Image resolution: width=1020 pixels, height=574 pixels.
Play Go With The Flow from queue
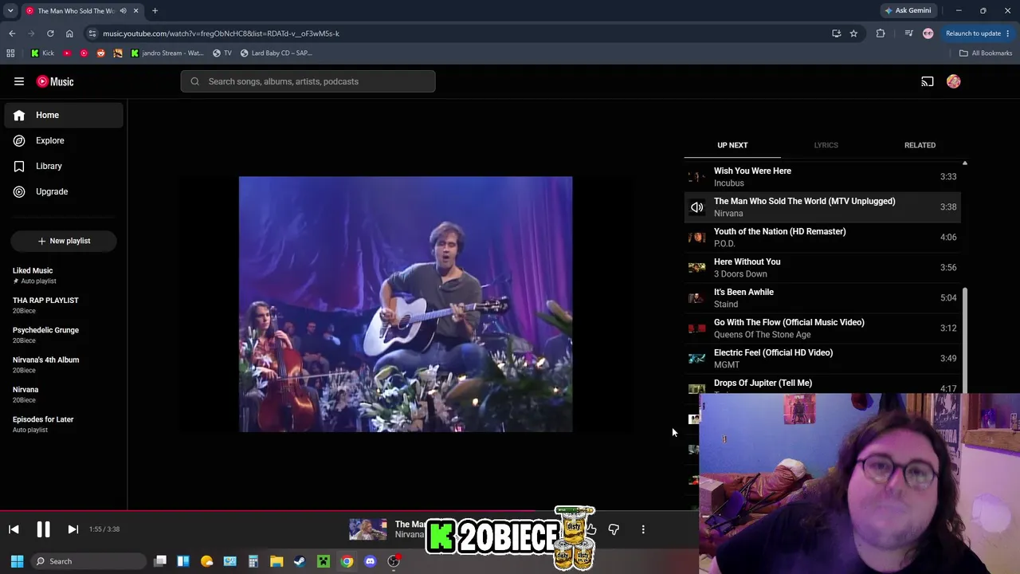[x=822, y=328]
